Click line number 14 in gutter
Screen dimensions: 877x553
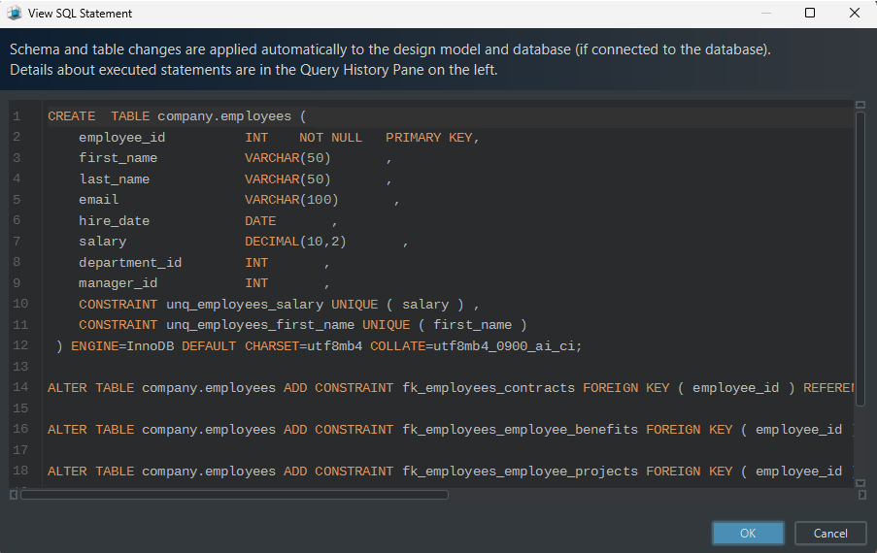[20, 387]
